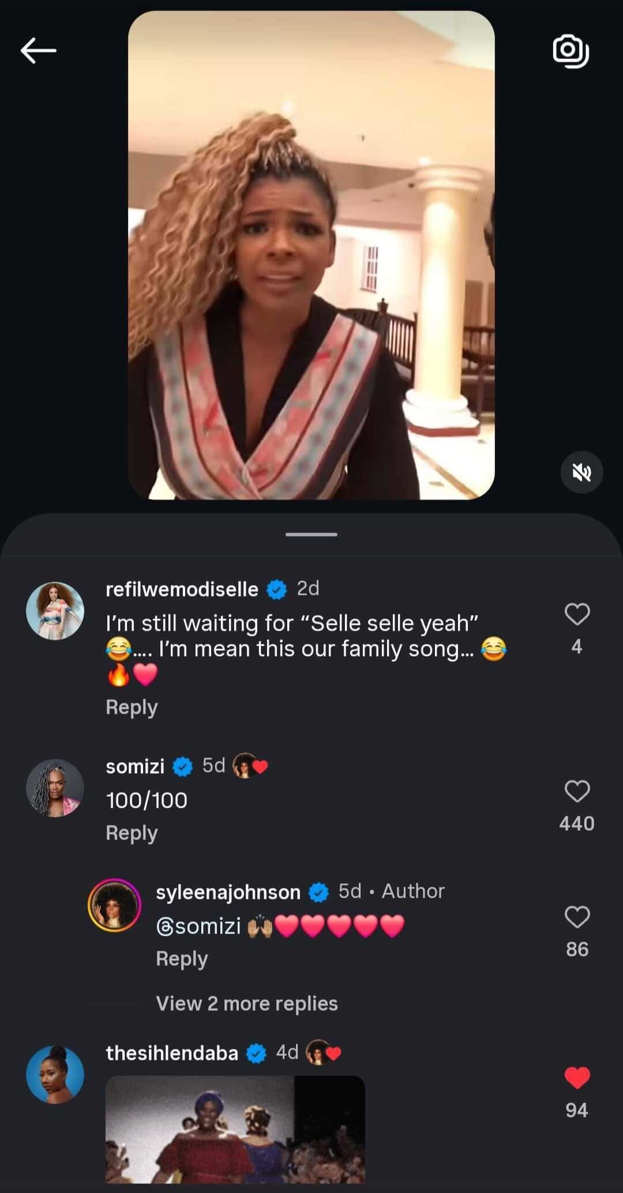The image size is (623, 1193).
Task: Open the refilwemodiselle username link
Action: 182,590
